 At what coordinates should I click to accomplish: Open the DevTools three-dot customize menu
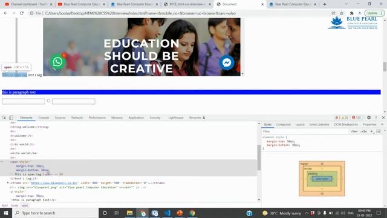376,117
